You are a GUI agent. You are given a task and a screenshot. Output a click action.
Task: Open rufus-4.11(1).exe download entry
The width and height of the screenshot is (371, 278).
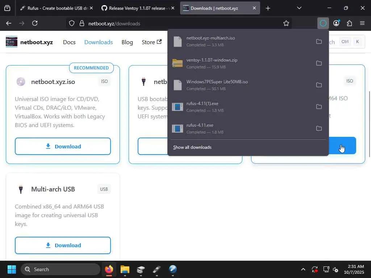click(241, 107)
